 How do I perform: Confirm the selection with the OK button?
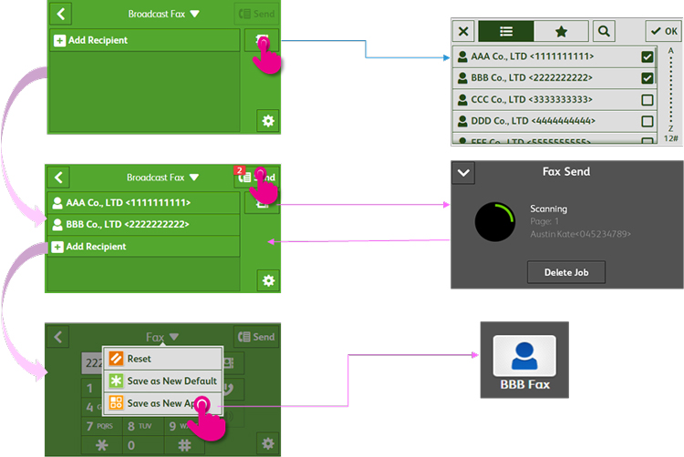(x=663, y=32)
